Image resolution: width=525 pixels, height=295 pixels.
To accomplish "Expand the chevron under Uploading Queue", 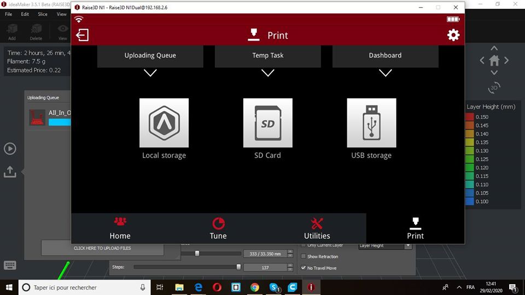I will (150, 73).
